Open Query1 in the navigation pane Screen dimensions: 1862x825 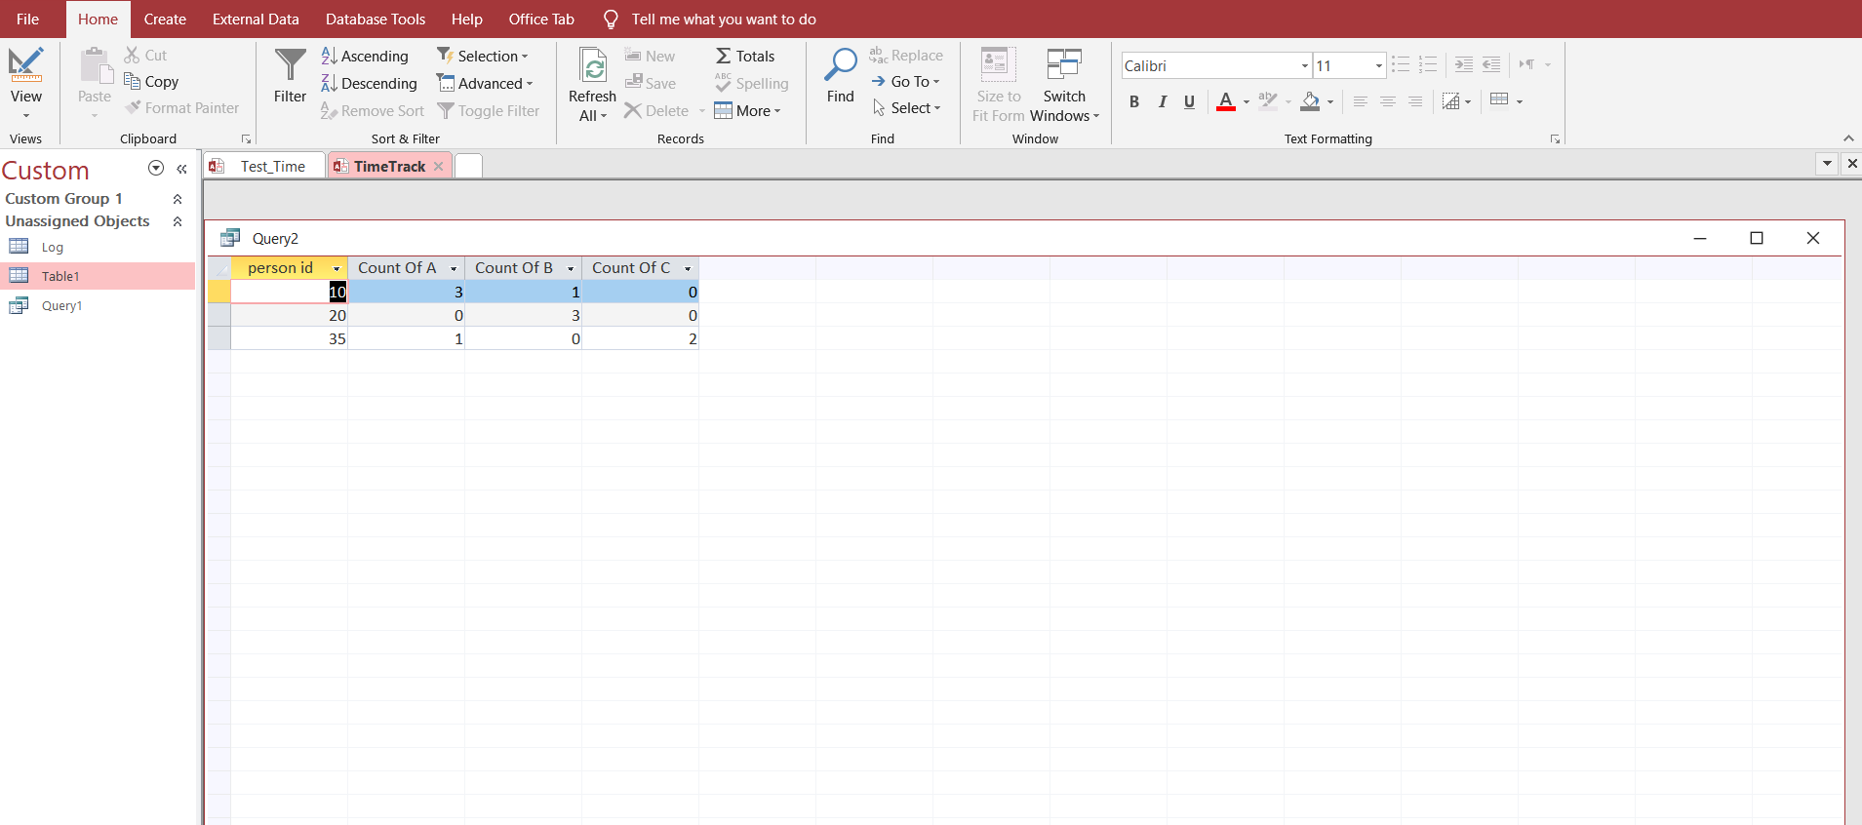point(61,306)
